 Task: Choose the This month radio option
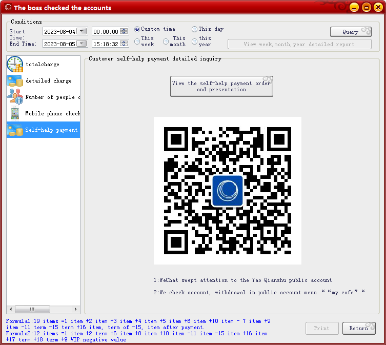pyautogui.click(x=166, y=42)
